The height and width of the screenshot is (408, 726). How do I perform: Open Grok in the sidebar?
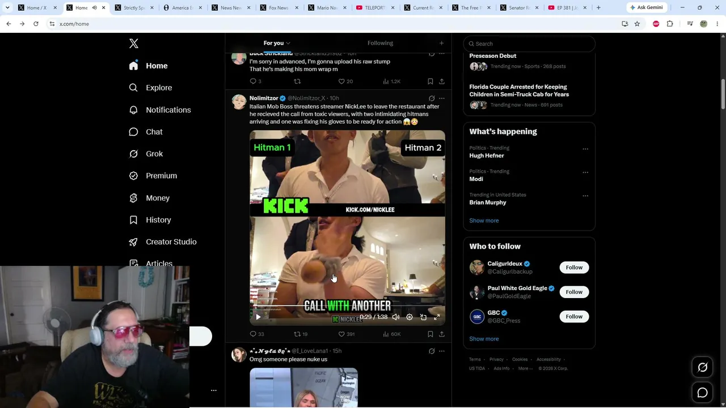coord(146,154)
